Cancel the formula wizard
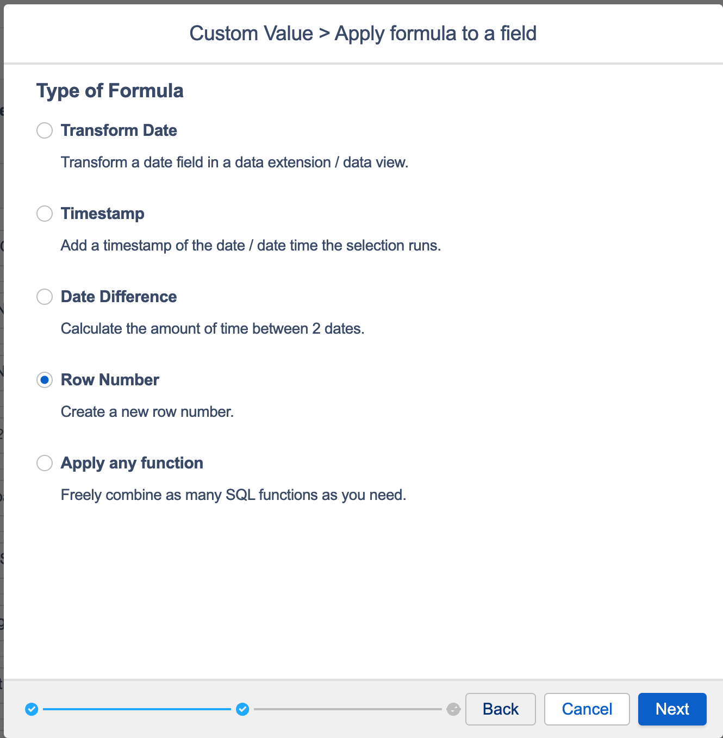The height and width of the screenshot is (738, 723). point(587,709)
